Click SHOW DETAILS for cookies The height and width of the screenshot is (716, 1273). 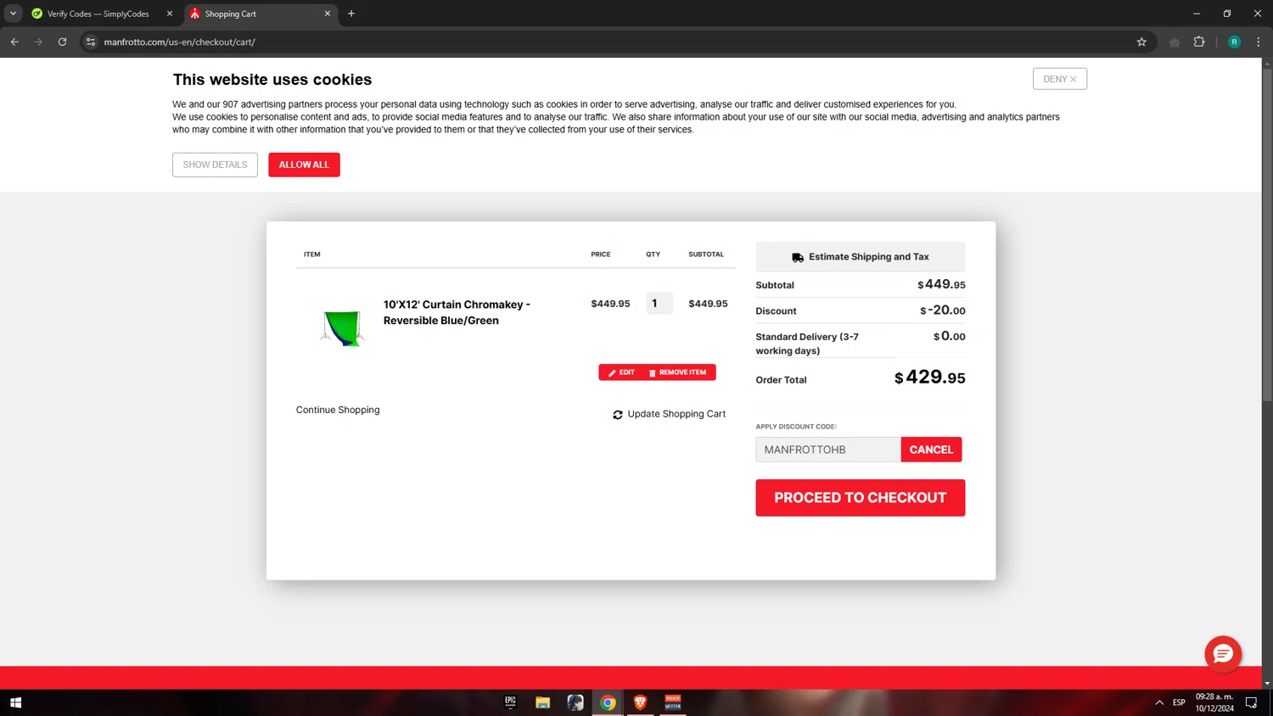pyautogui.click(x=215, y=165)
